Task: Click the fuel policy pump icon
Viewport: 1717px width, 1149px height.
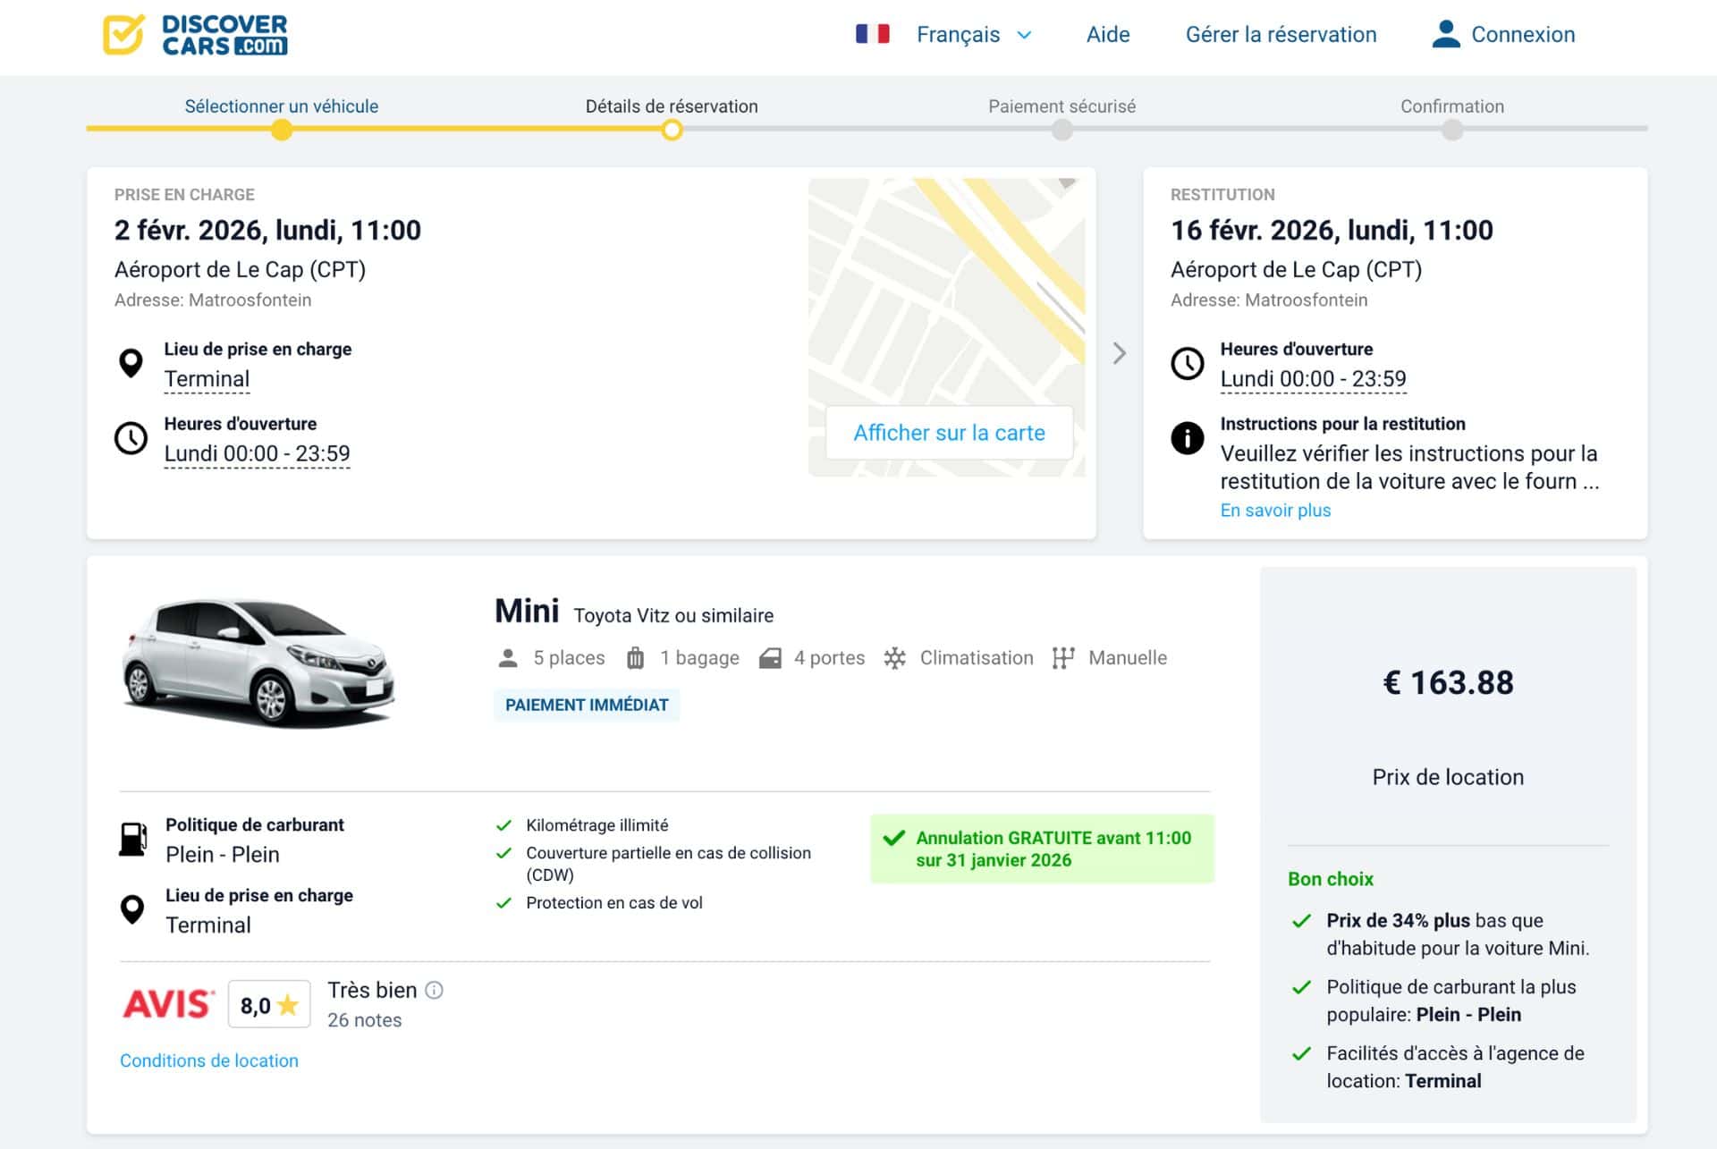Action: pyautogui.click(x=131, y=839)
